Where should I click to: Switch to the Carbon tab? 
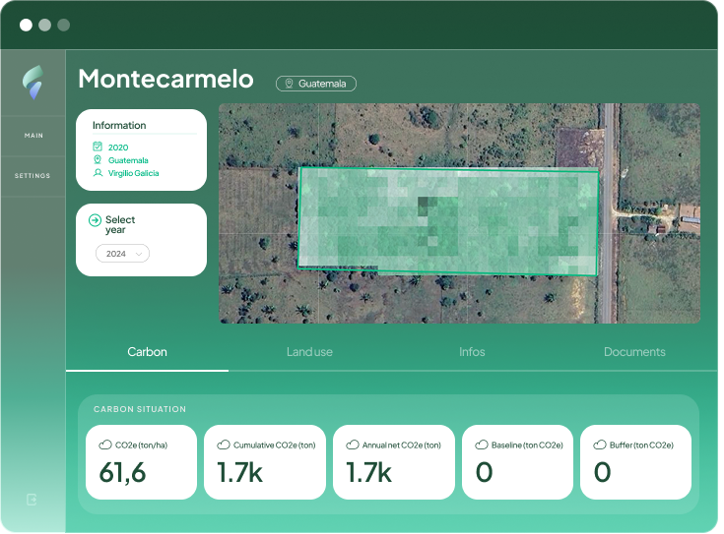click(148, 352)
